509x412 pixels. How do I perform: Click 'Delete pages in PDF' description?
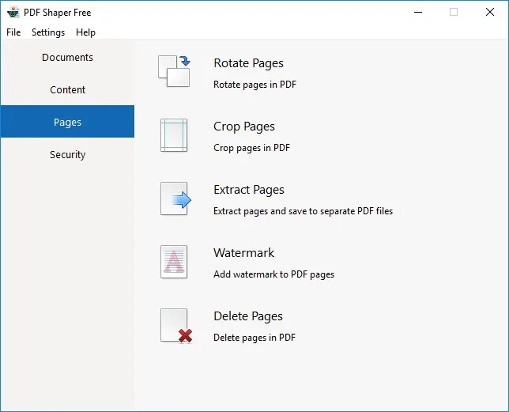[x=254, y=338]
